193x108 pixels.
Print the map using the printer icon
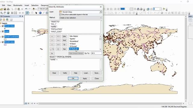[x=8, y=9]
